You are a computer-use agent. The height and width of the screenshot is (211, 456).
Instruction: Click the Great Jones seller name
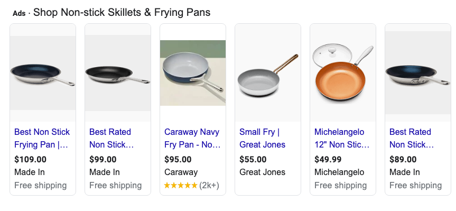coord(262,172)
